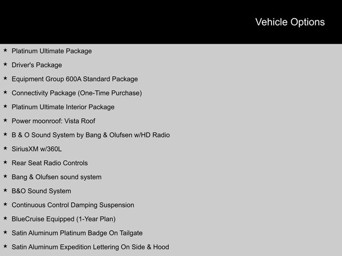
Task: Select Equipment Group 600A Standard Package
Action: coord(74,79)
